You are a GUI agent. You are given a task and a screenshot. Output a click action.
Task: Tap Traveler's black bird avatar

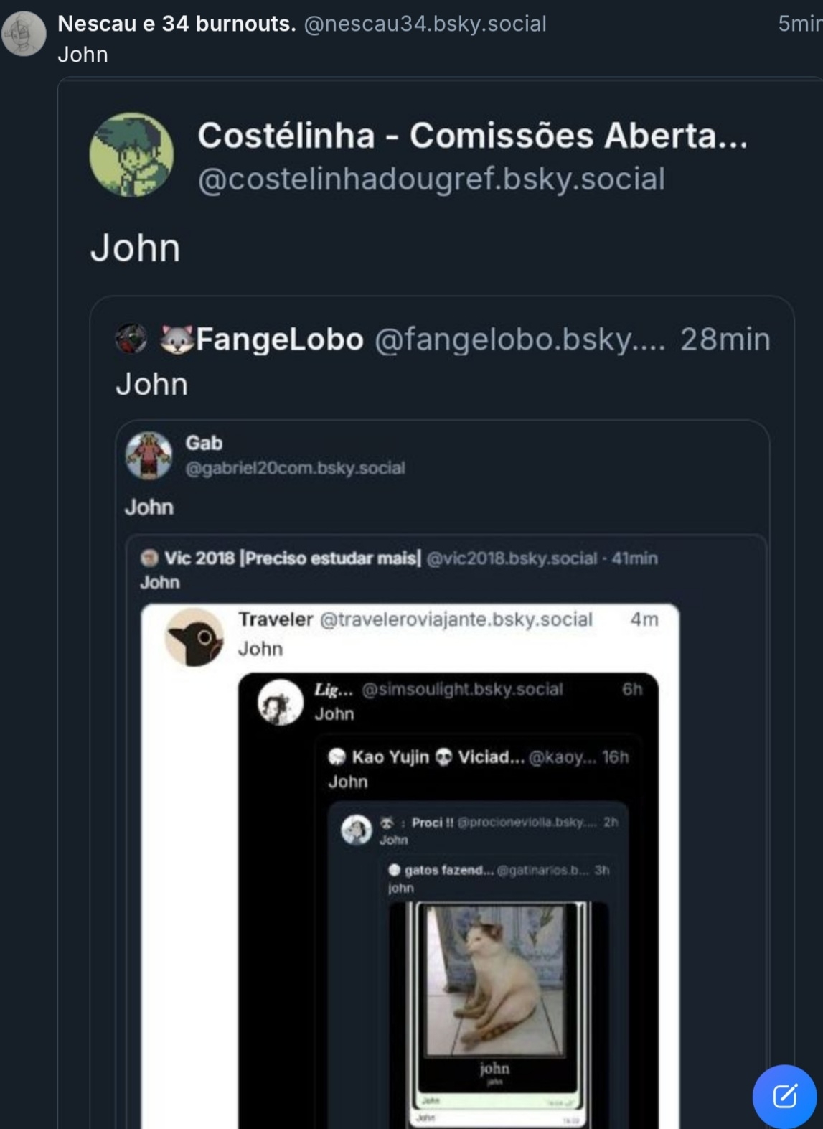point(194,637)
